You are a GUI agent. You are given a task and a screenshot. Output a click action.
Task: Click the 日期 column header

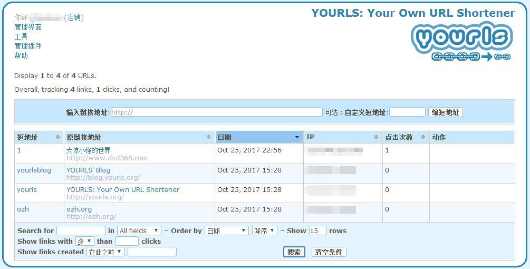[259, 137]
